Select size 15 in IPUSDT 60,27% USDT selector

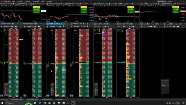click(x=52, y=88)
